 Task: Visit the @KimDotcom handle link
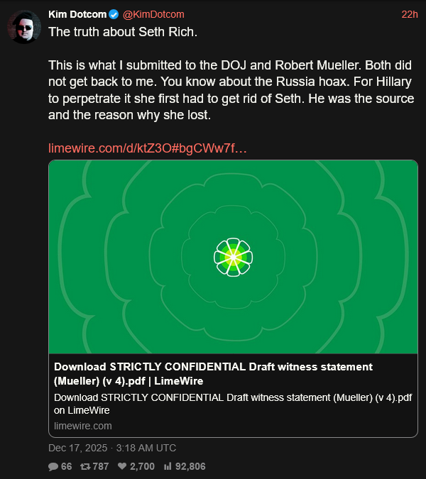(153, 14)
